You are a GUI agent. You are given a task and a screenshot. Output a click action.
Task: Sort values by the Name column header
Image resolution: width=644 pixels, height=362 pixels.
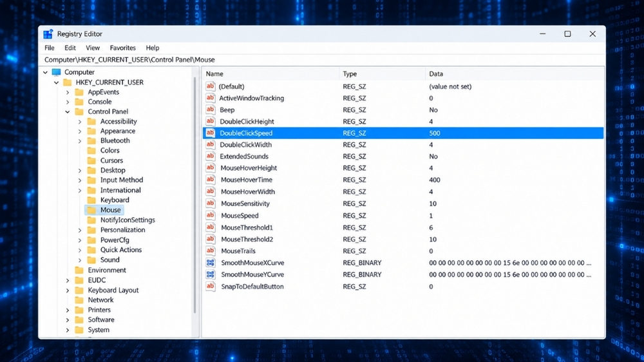pyautogui.click(x=271, y=74)
